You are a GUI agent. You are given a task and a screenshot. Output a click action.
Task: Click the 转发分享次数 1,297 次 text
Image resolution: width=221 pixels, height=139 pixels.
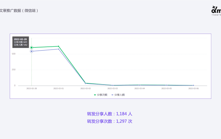110,121
